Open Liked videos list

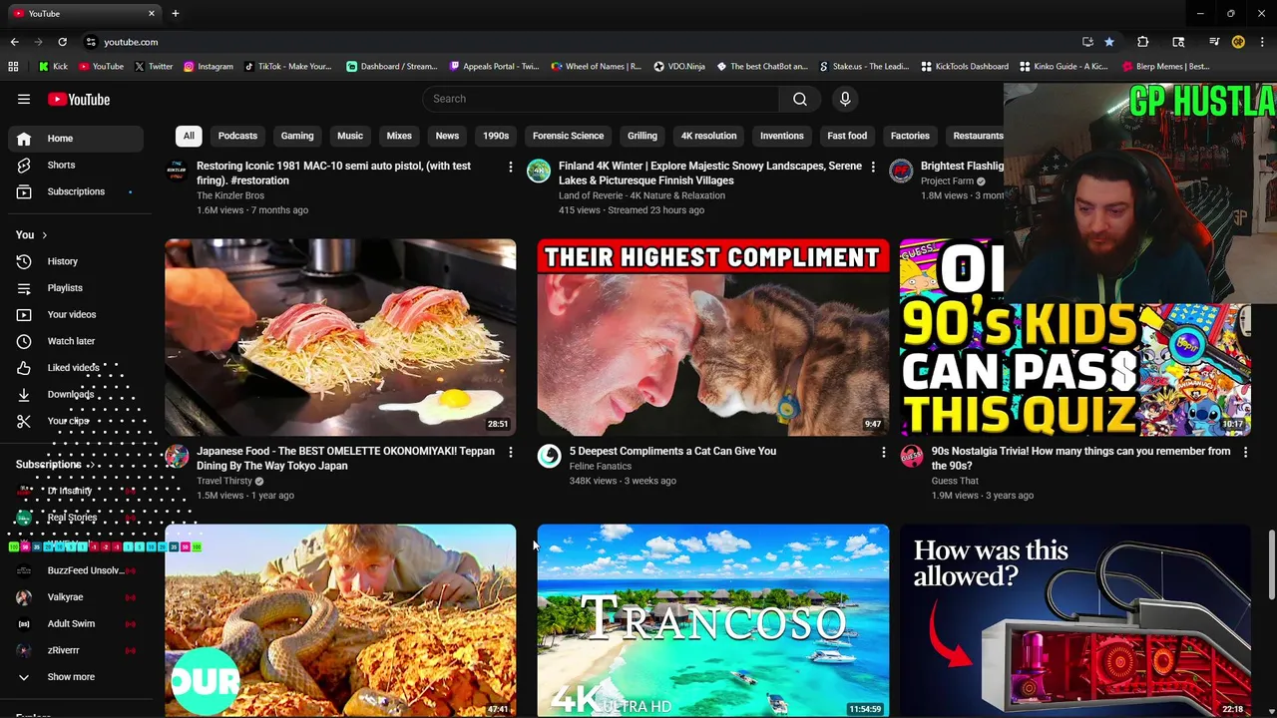(x=76, y=368)
